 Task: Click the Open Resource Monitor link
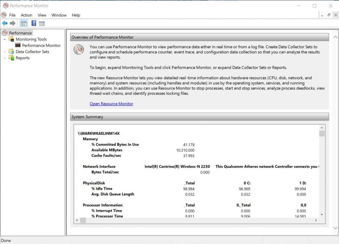pyautogui.click(x=111, y=104)
